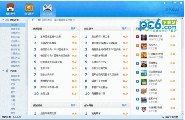The image size is (185, 120).
Task: Click the search magnifier icon
Action: [176, 20]
